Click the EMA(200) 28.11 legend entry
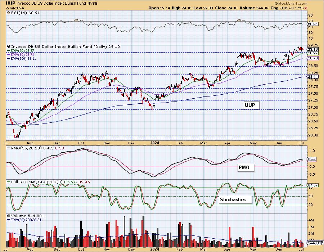The image size is (324, 252). [21, 58]
